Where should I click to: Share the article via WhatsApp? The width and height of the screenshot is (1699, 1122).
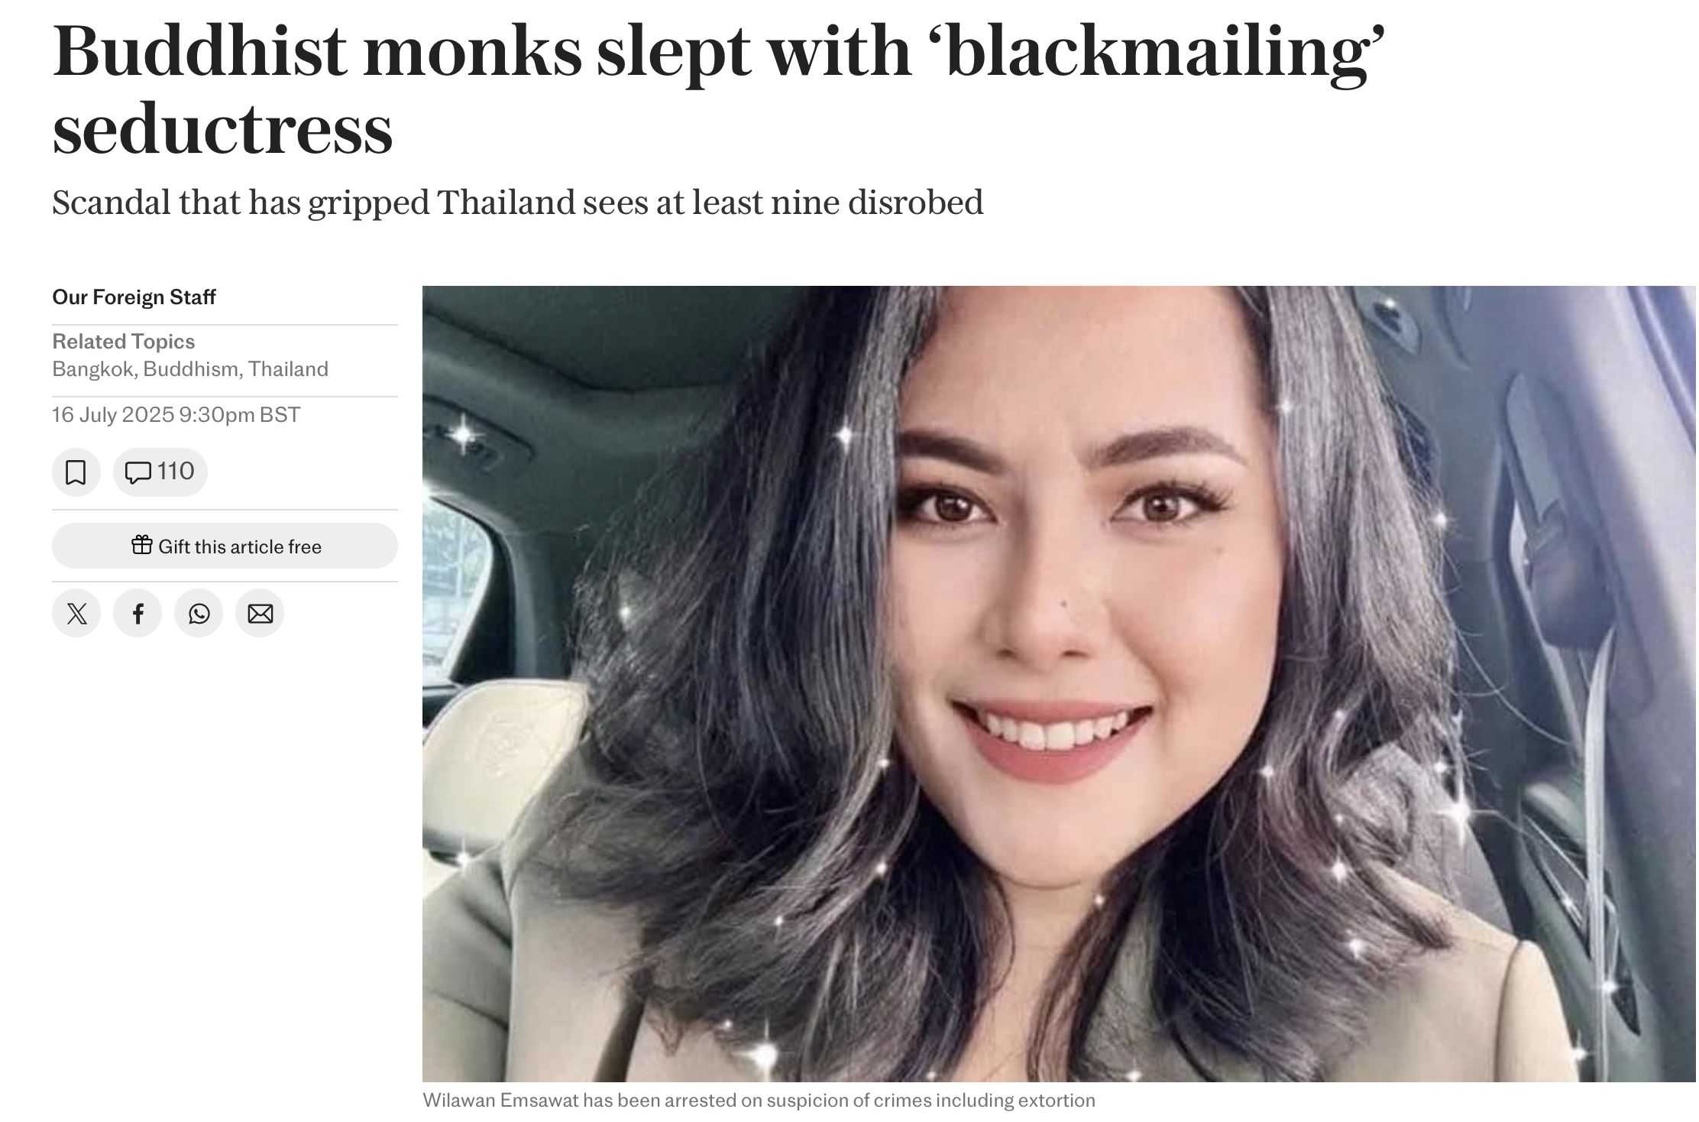coord(199,614)
